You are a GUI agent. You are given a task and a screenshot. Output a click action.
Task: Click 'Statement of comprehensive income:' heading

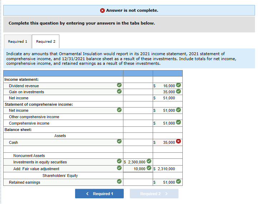39,104
